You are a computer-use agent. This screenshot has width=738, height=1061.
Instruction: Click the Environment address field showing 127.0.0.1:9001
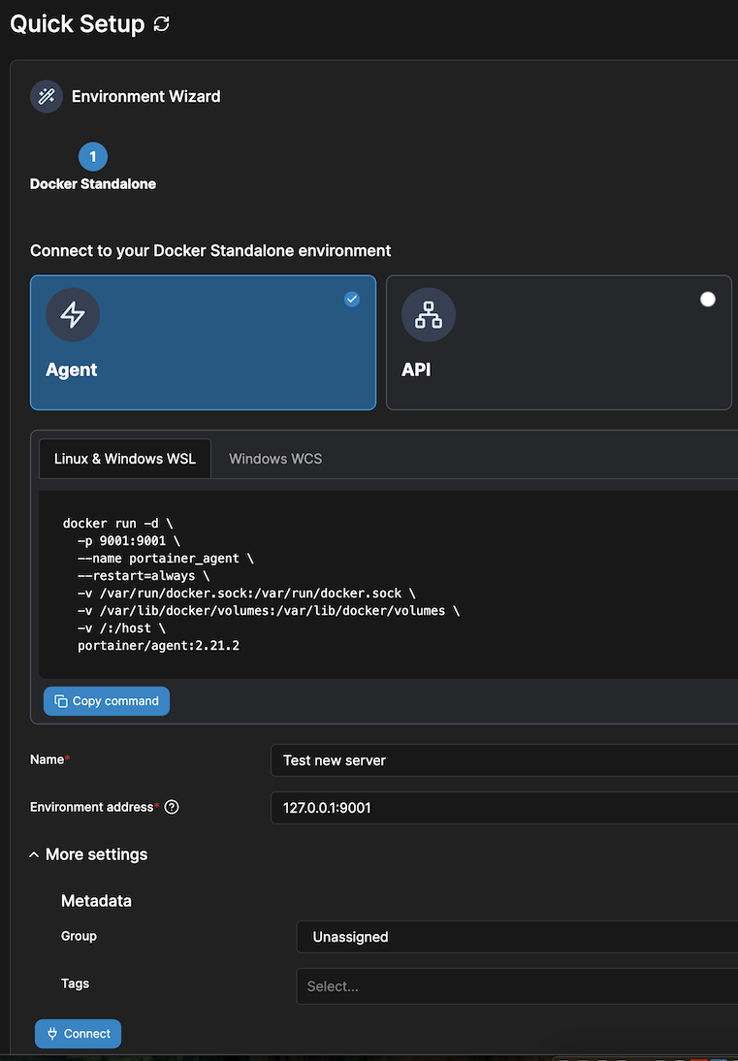tap(504, 808)
